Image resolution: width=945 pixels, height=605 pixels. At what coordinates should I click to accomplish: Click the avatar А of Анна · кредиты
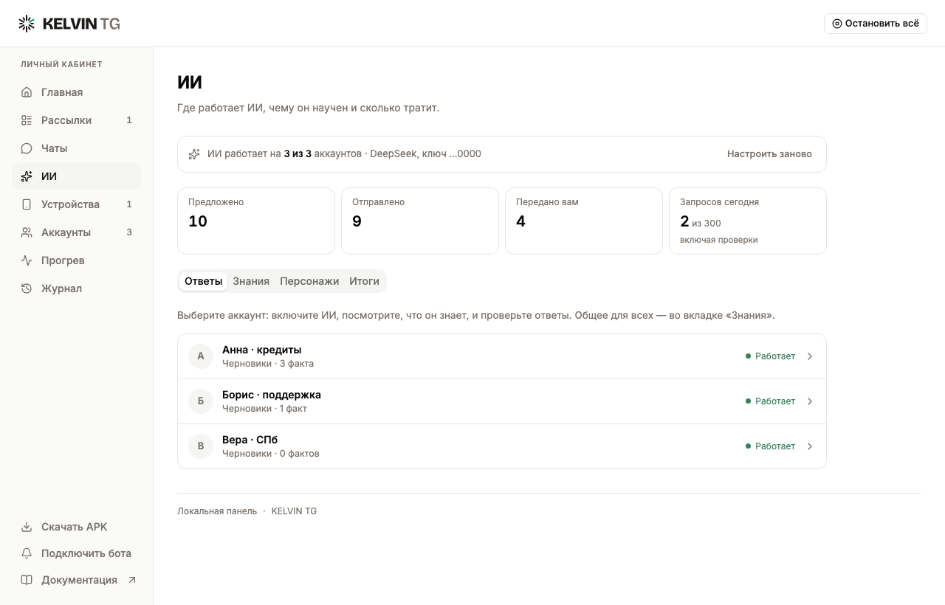click(x=201, y=356)
